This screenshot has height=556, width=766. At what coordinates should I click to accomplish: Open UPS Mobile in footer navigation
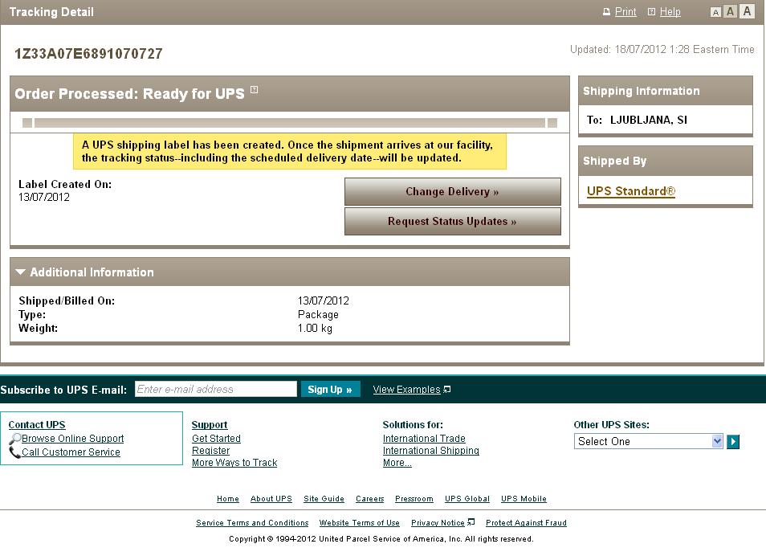click(524, 498)
